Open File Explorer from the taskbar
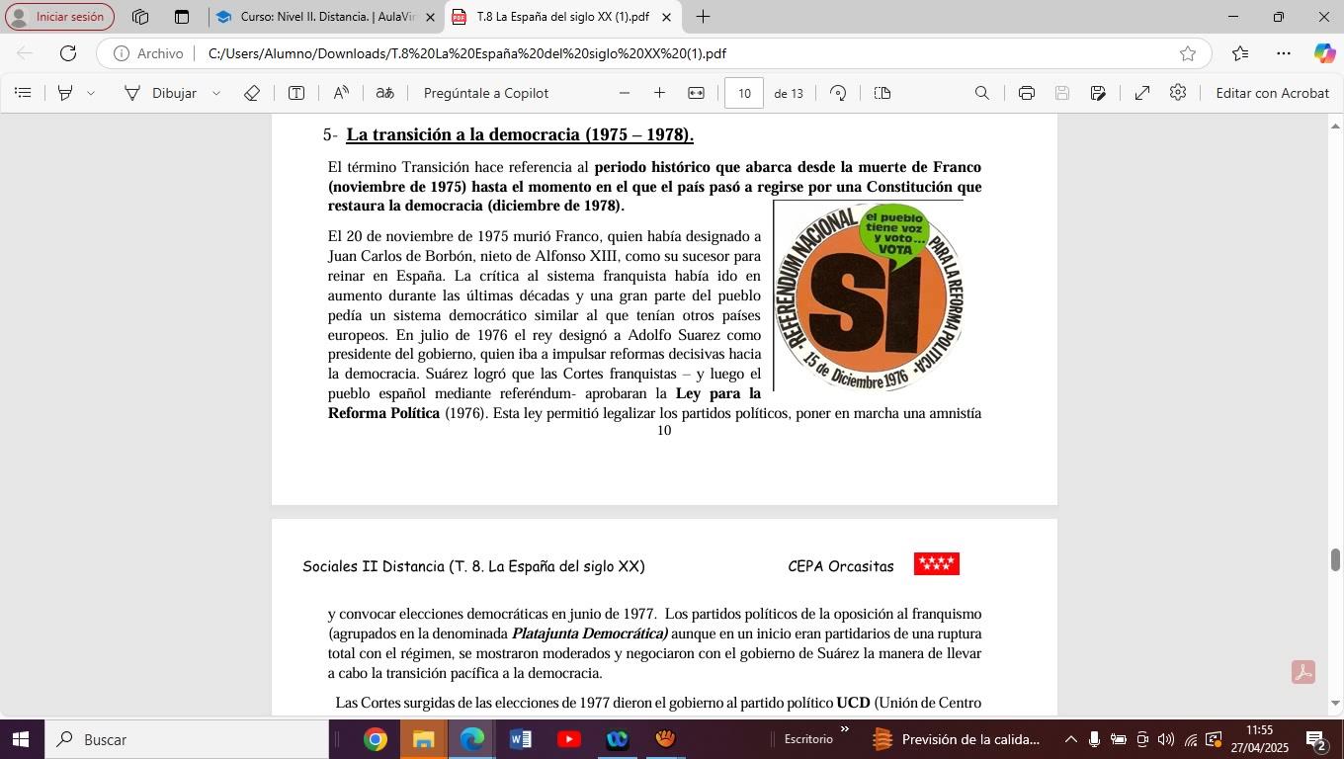This screenshot has height=759, width=1344. pyautogui.click(x=424, y=739)
